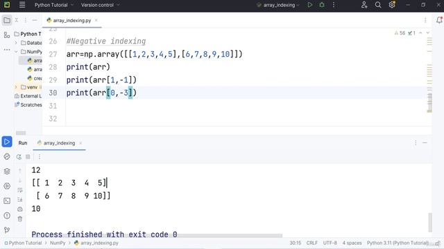This screenshot has height=249, width=444.
Task: Print the console output icon
Action: tap(20, 209)
